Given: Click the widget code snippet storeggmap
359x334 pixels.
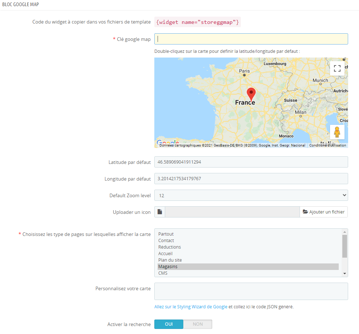Looking at the screenshot, I should pos(197,22).
